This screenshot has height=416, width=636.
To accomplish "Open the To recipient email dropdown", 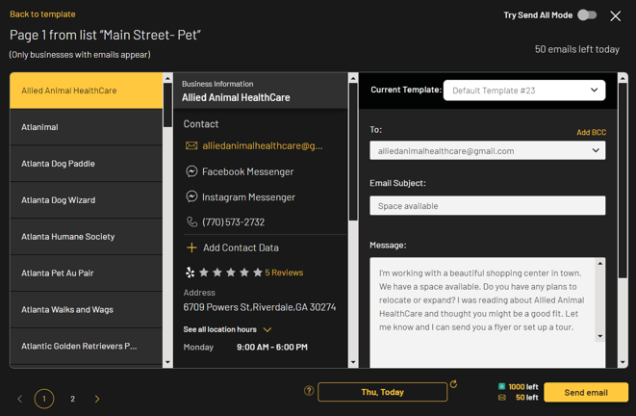I will 487,150.
